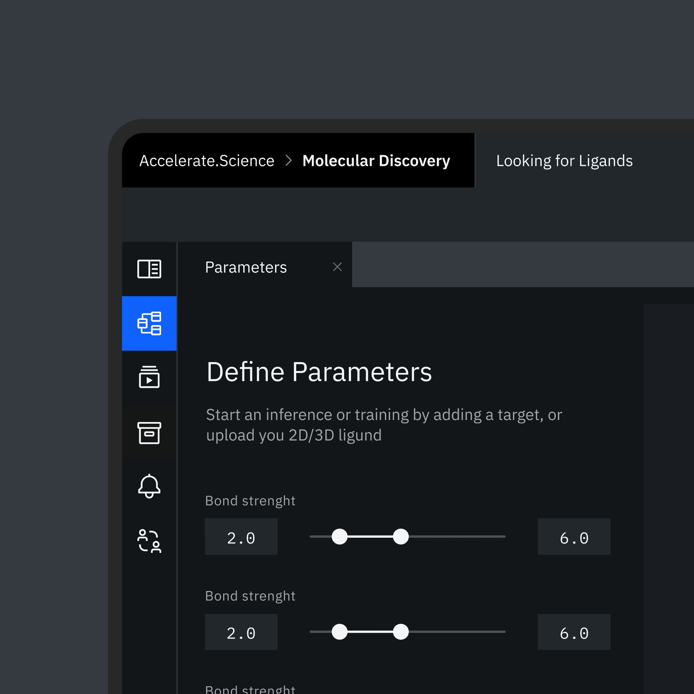Click the first Bond strenght minimum field 2.0
Screen dimensions: 694x694
[x=241, y=537]
